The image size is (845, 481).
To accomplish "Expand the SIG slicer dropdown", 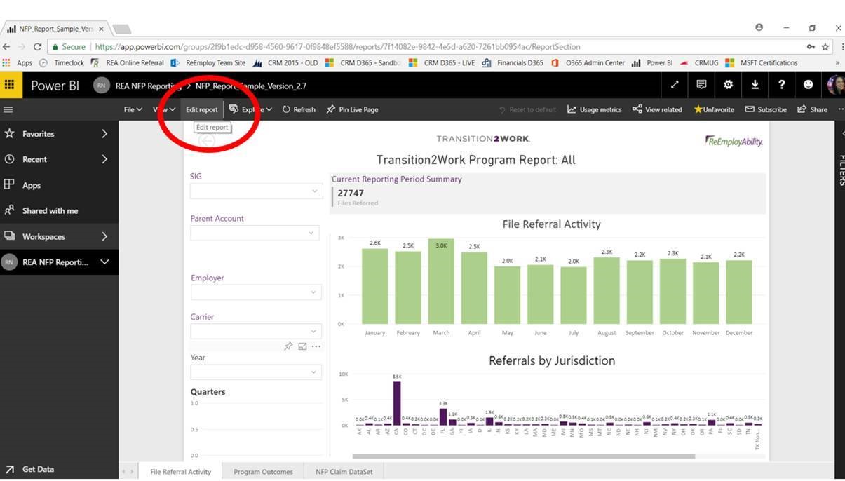I will tap(314, 191).
